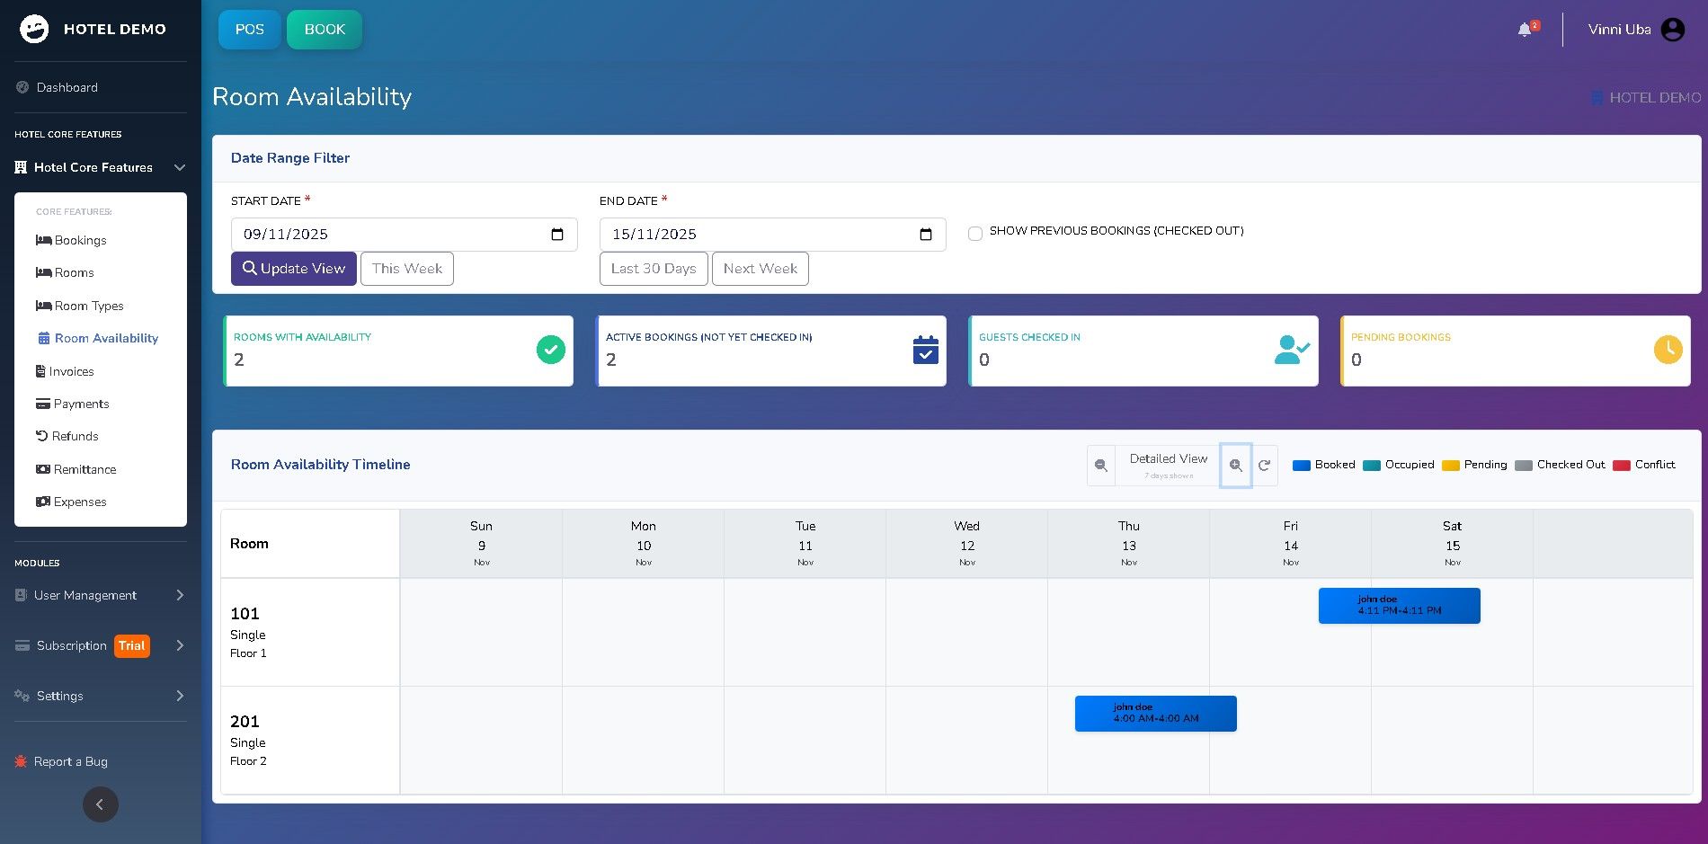This screenshot has width=1708, height=844.
Task: Click the green check icon on availability card
Action: 551,350
